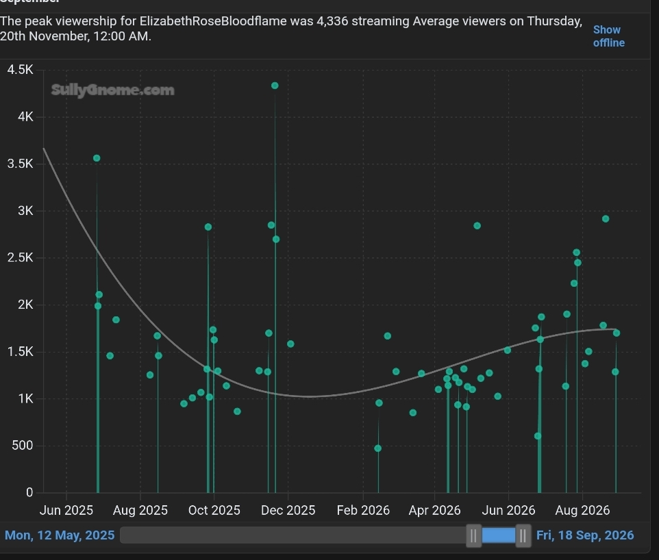
Task: Select the peak 4,336 viewers data point
Action: tap(275, 86)
